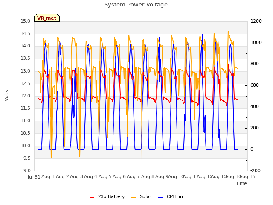The image size is (273, 205).
Task: Click the Aug 15 date label
Action: pos(247,176)
